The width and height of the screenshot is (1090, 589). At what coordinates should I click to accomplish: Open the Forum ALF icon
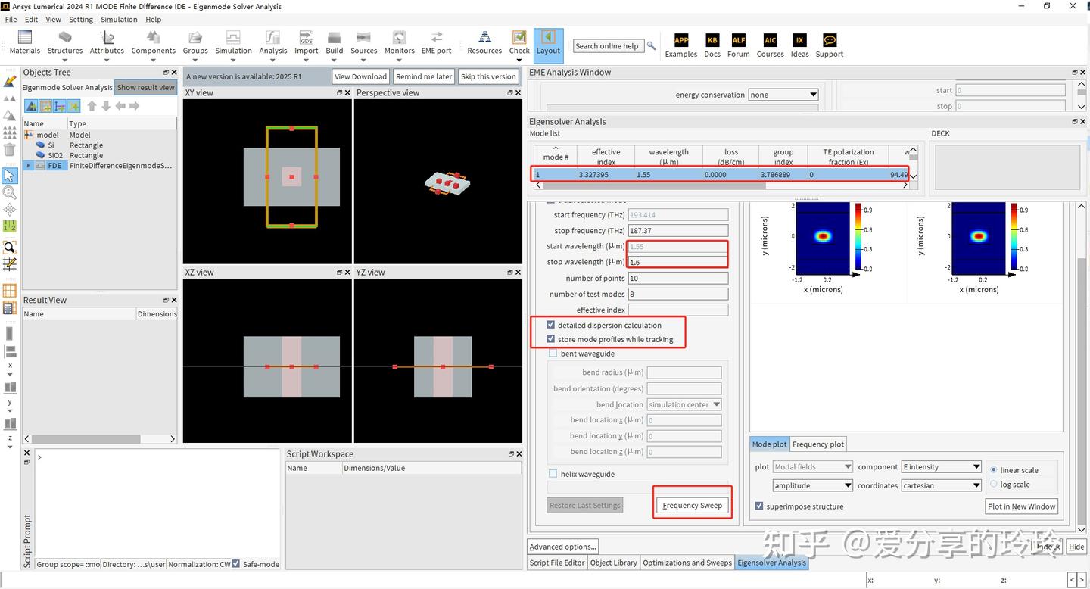(x=739, y=40)
